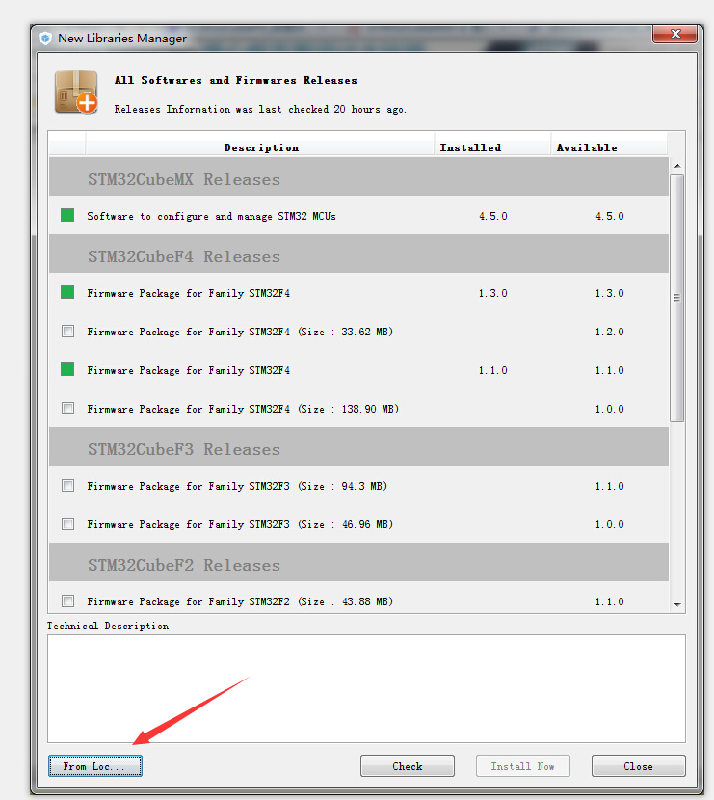Close the dialog with the Close button

point(638,766)
